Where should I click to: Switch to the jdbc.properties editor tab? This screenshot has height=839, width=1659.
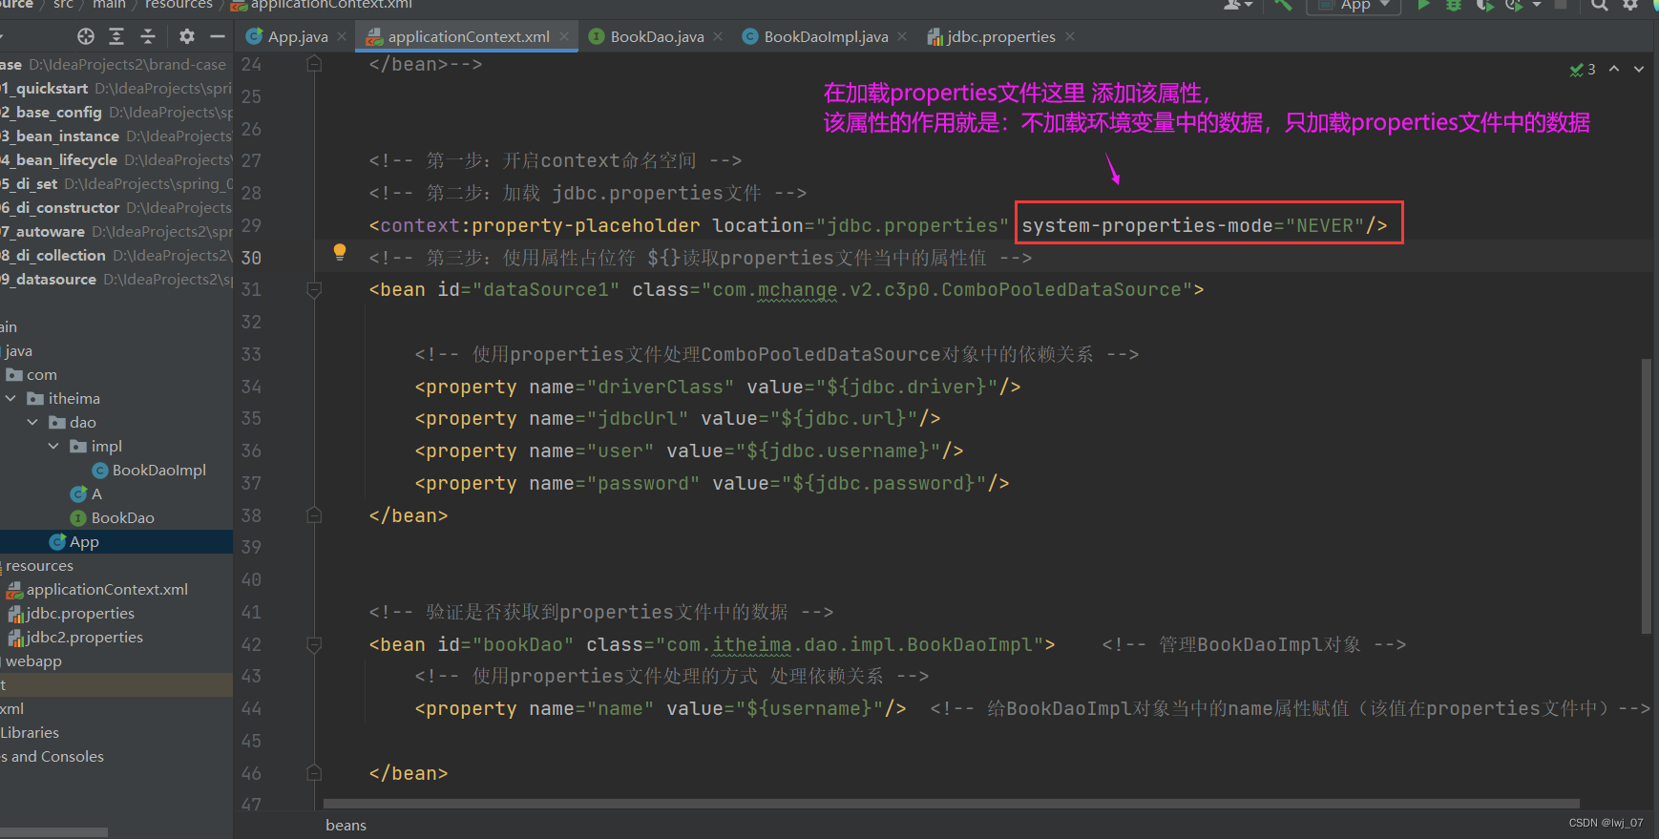point(1000,36)
